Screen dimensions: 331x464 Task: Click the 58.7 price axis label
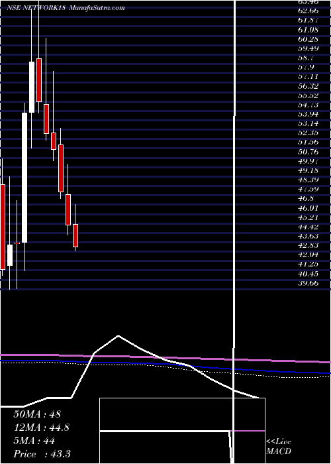305,58
